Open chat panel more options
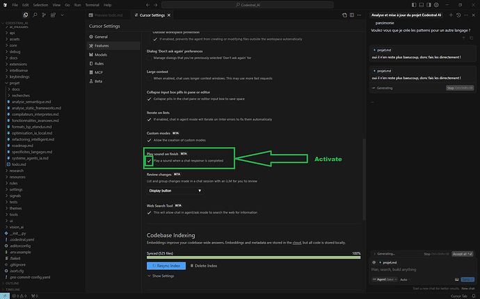The image size is (480, 299). [x=465, y=15]
